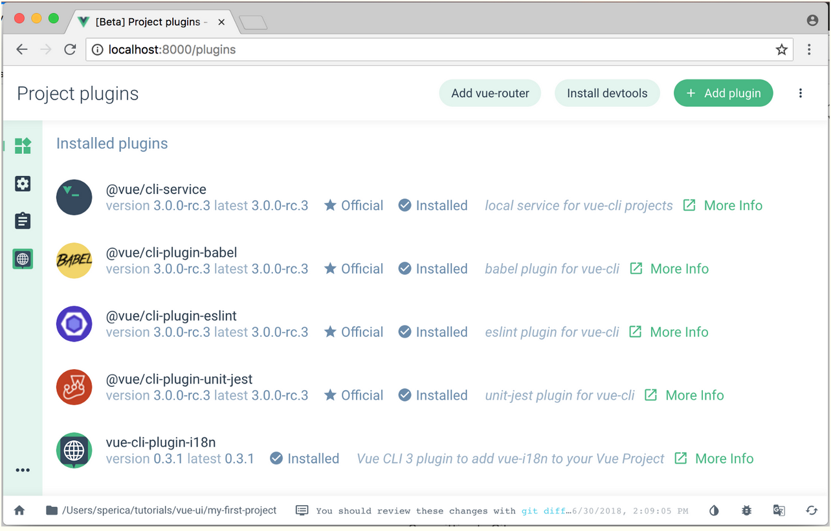Click the Add vue-router button

tap(490, 93)
